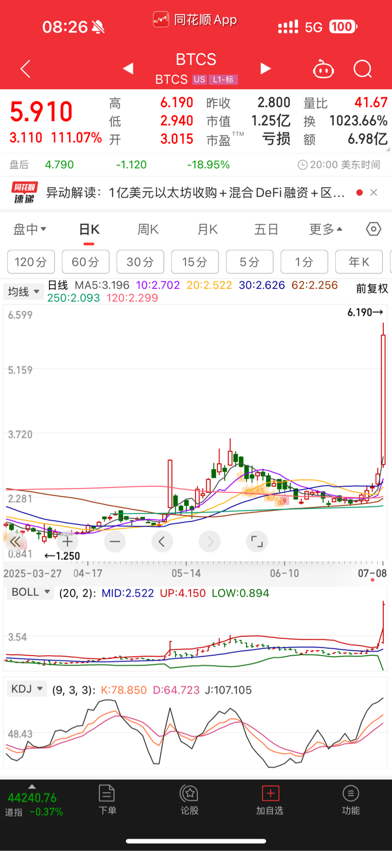
Task: Tap the double-left collapse chart control
Action: point(15,542)
